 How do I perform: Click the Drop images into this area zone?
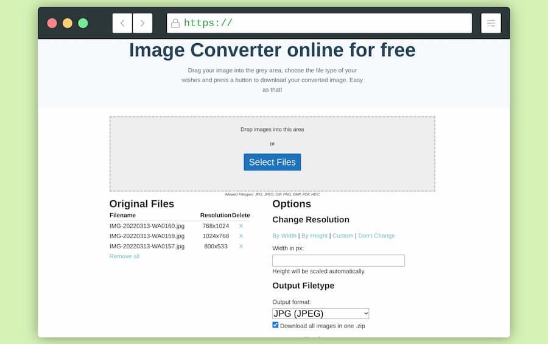click(272, 154)
